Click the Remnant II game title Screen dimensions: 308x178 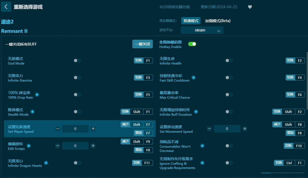(14, 31)
